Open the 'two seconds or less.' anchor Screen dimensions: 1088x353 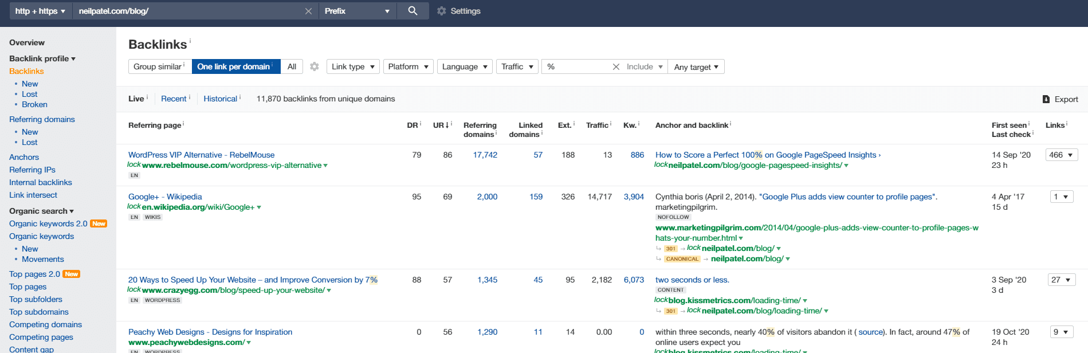pos(692,280)
